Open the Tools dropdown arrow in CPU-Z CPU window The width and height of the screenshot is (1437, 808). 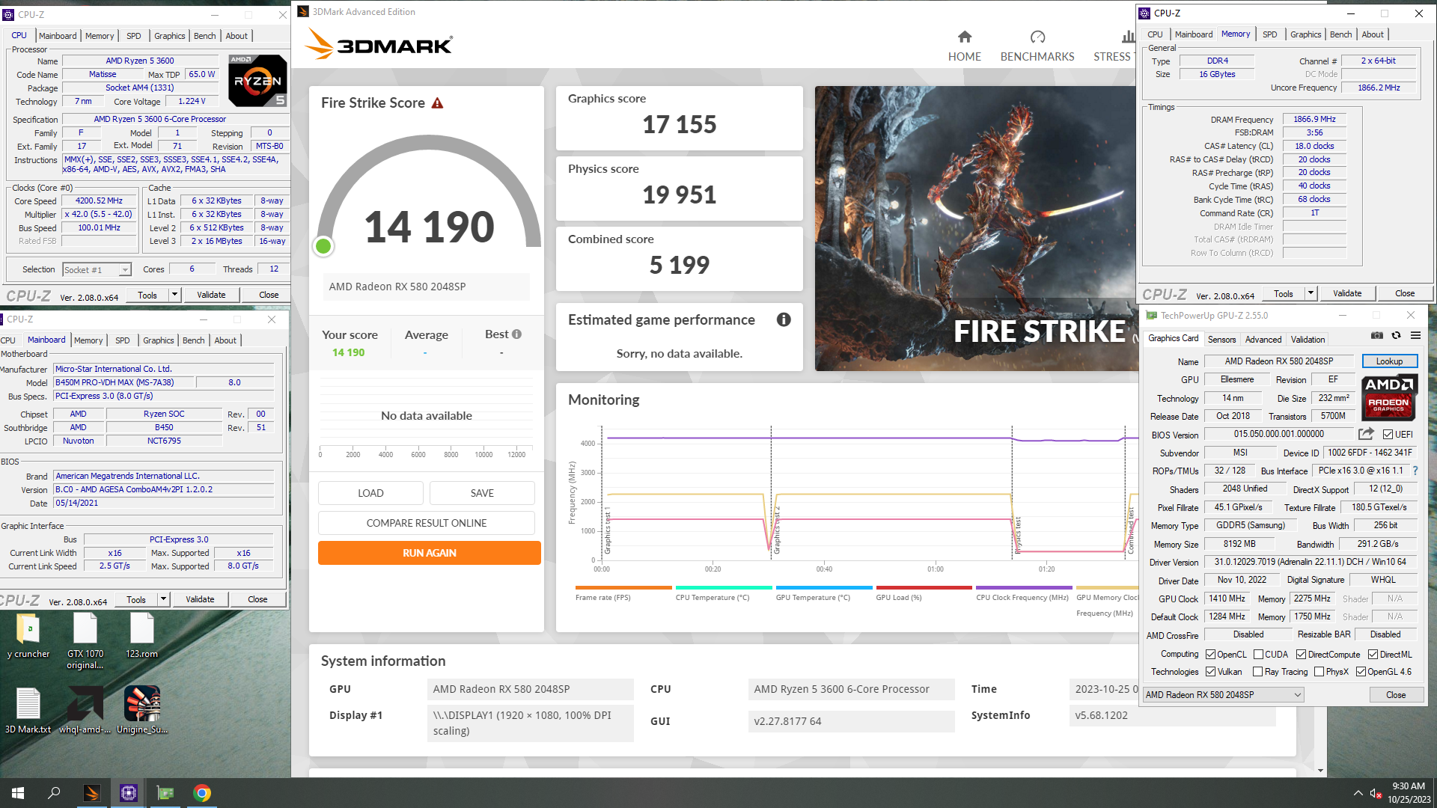[x=175, y=295]
